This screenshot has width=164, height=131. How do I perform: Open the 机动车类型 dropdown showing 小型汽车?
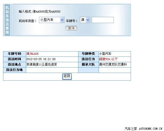[52, 20]
